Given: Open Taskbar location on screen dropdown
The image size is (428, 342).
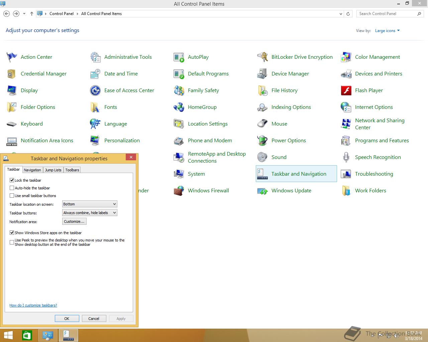Looking at the screenshot, I should [90, 204].
